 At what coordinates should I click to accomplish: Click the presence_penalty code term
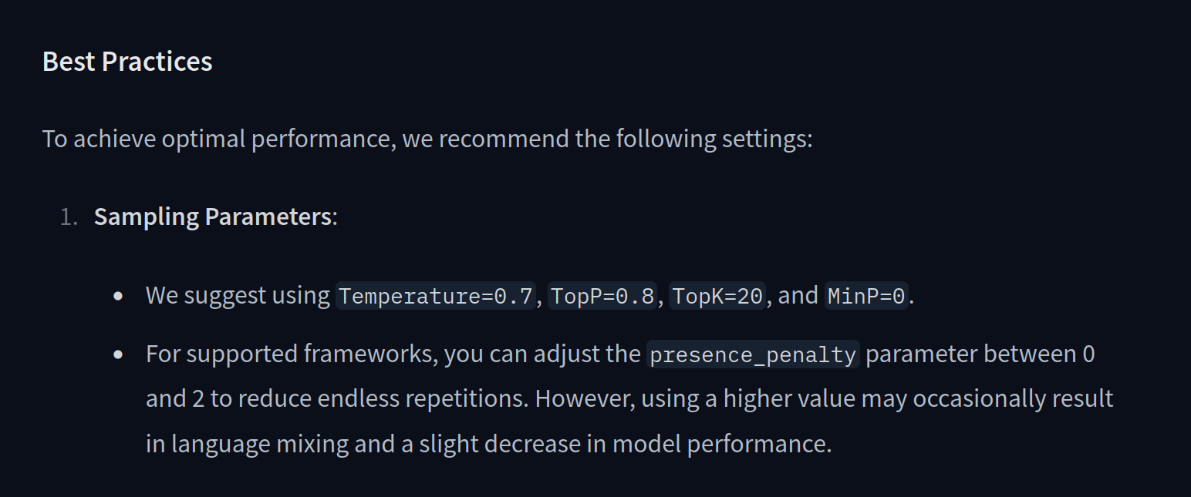[x=753, y=355]
